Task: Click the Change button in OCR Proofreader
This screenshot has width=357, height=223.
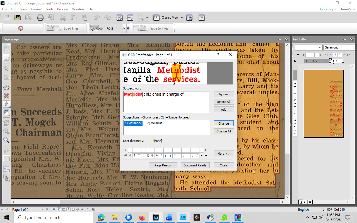Action: [223, 123]
